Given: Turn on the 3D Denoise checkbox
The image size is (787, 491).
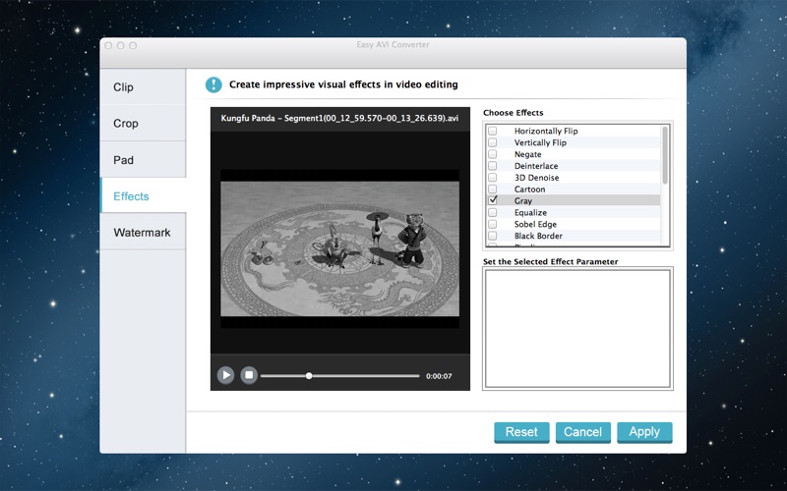Looking at the screenshot, I should tap(493, 178).
